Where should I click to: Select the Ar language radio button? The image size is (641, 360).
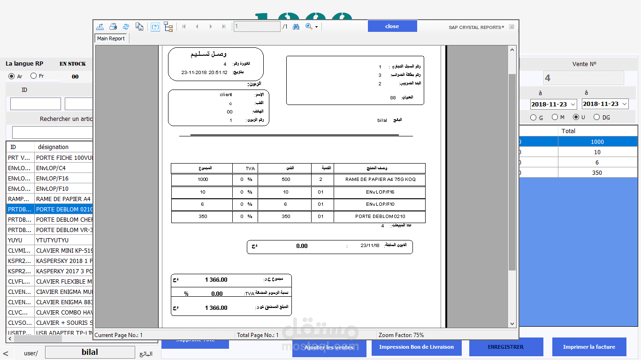(12, 76)
